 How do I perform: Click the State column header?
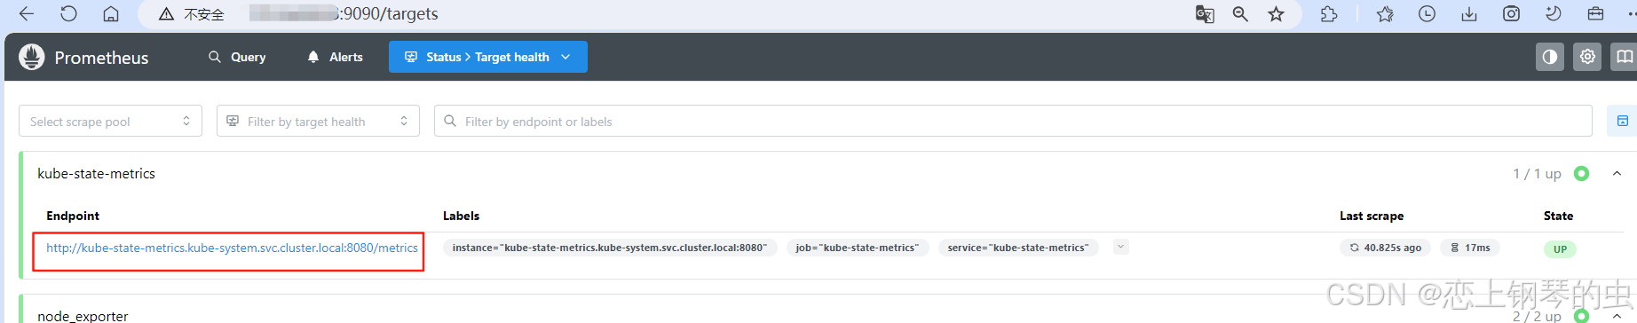(x=1558, y=216)
